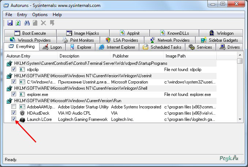
Task: Click the Refresh toolbar icon
Action: 18,23
